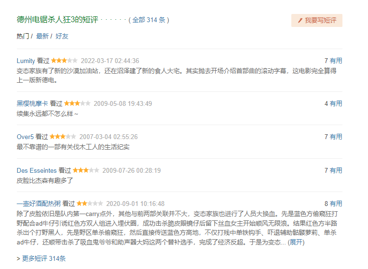Click 一壶好酒配热粥's two-star rating
The image size is (368, 269).
coord(89,204)
